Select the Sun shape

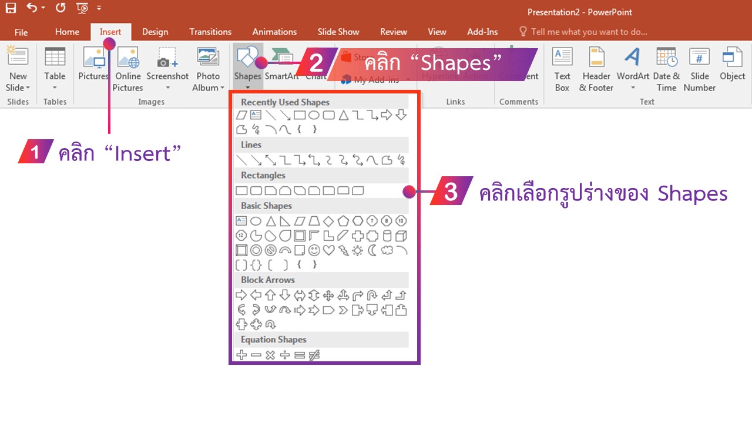(358, 250)
